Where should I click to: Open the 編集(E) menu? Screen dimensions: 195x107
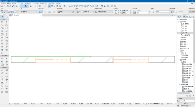[9, 3]
